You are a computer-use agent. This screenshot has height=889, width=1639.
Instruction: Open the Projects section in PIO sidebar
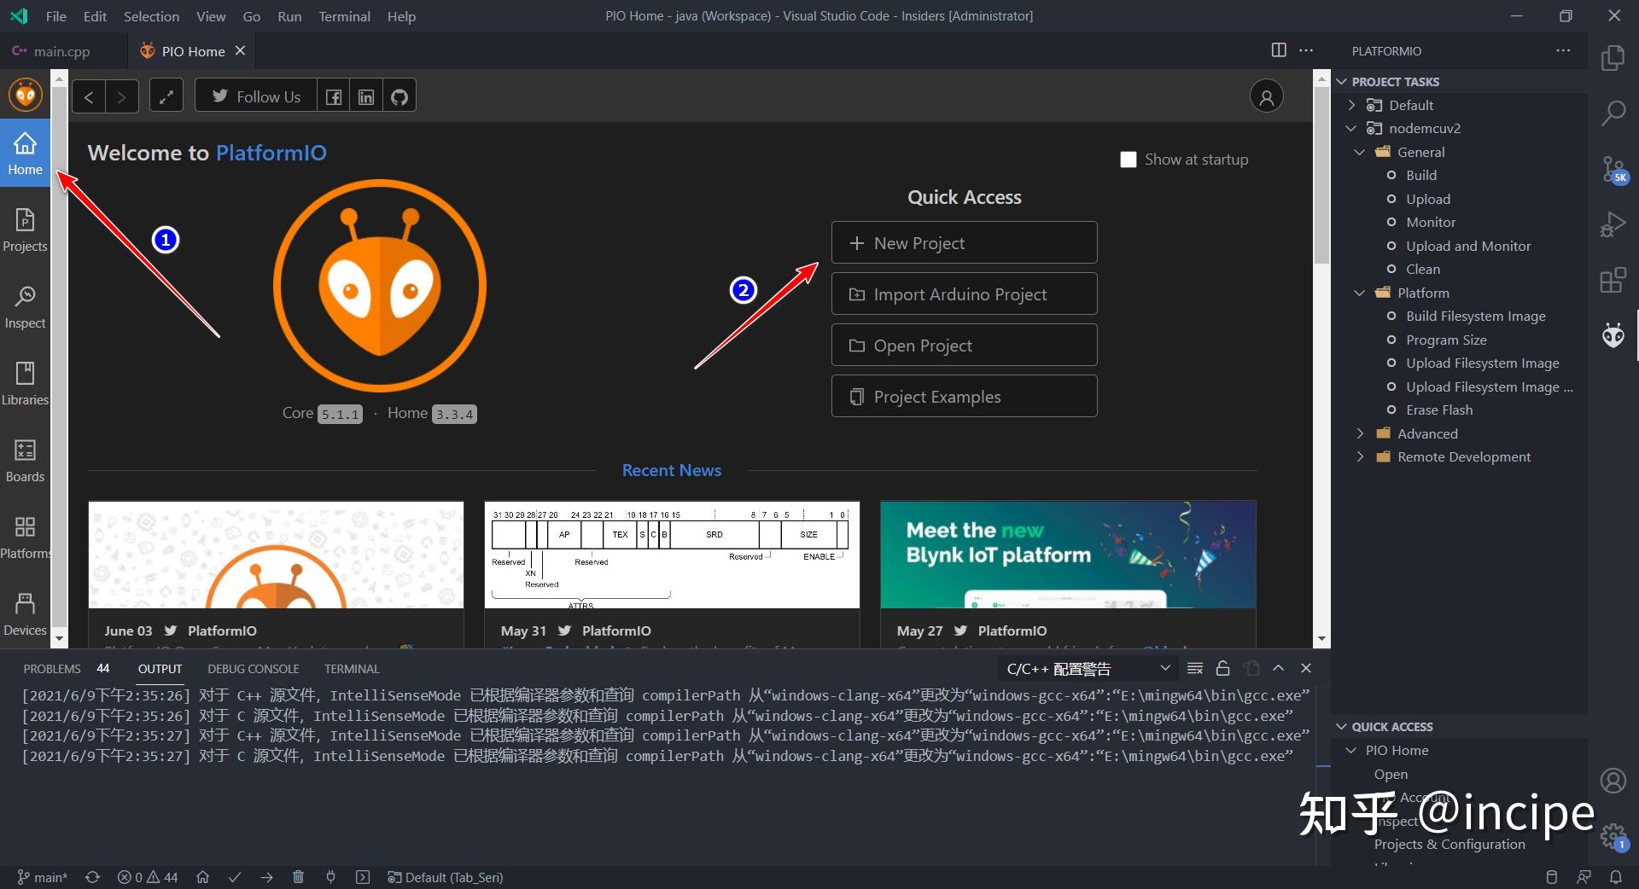pos(25,230)
